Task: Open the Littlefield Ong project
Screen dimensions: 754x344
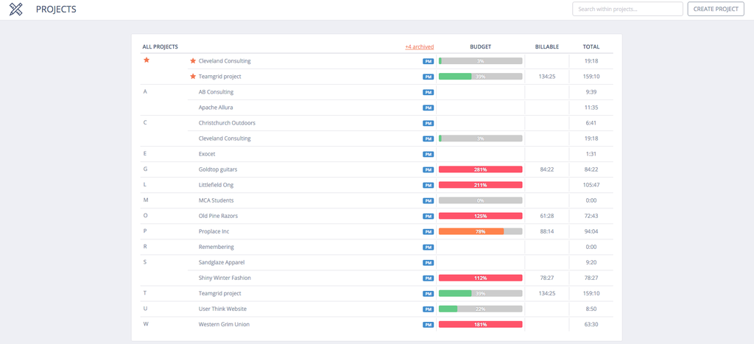Action: click(216, 185)
